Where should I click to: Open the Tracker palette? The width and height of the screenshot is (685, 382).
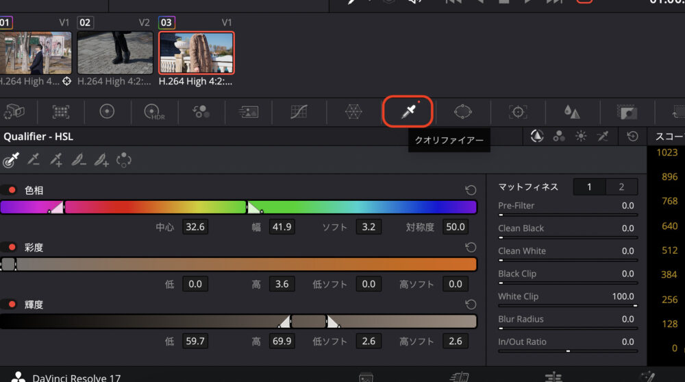pos(518,112)
